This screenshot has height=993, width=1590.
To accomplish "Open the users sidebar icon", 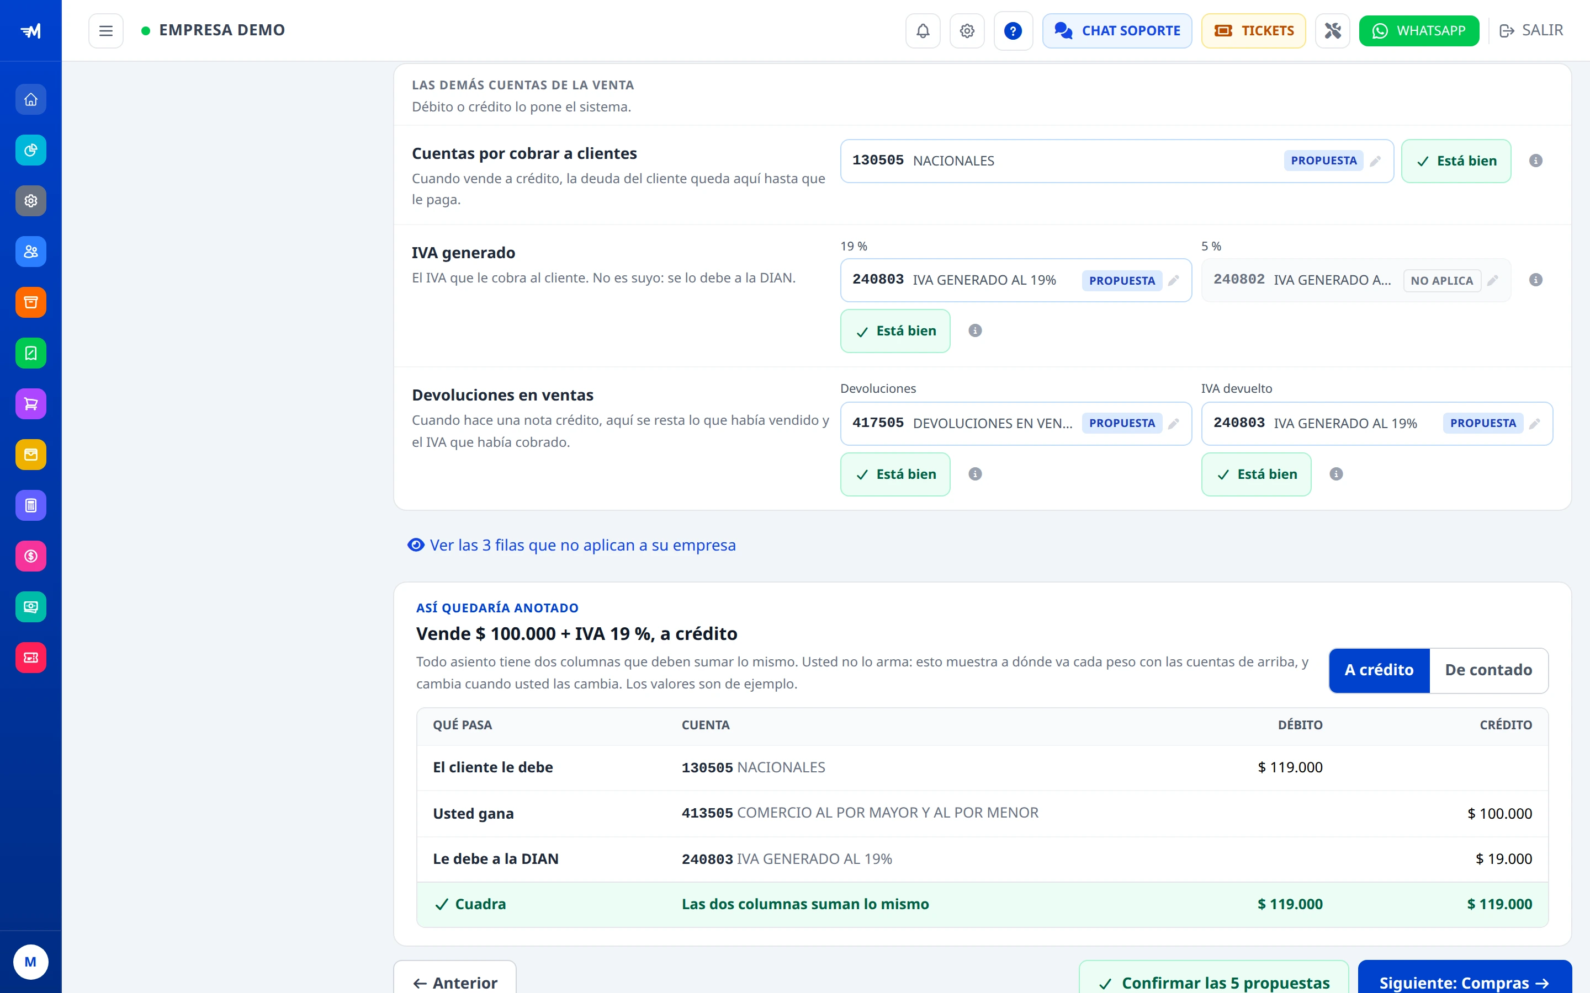I will pos(31,252).
